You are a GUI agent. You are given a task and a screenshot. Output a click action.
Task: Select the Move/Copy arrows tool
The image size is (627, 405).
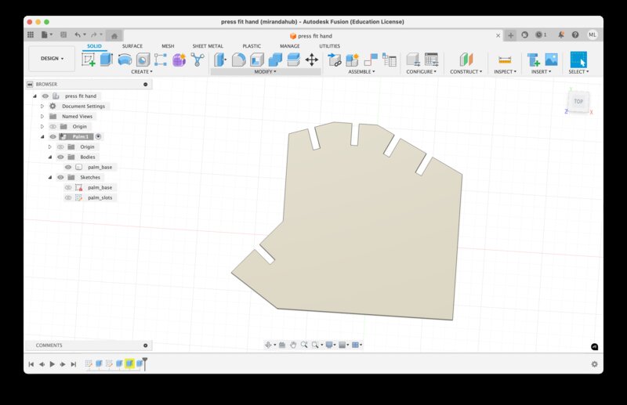click(311, 60)
